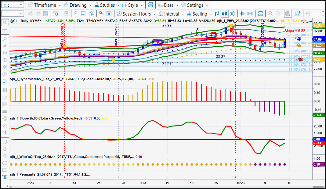The height and width of the screenshot is (189, 326).
Task: Open the Settings menu
Action: click(x=193, y=5)
